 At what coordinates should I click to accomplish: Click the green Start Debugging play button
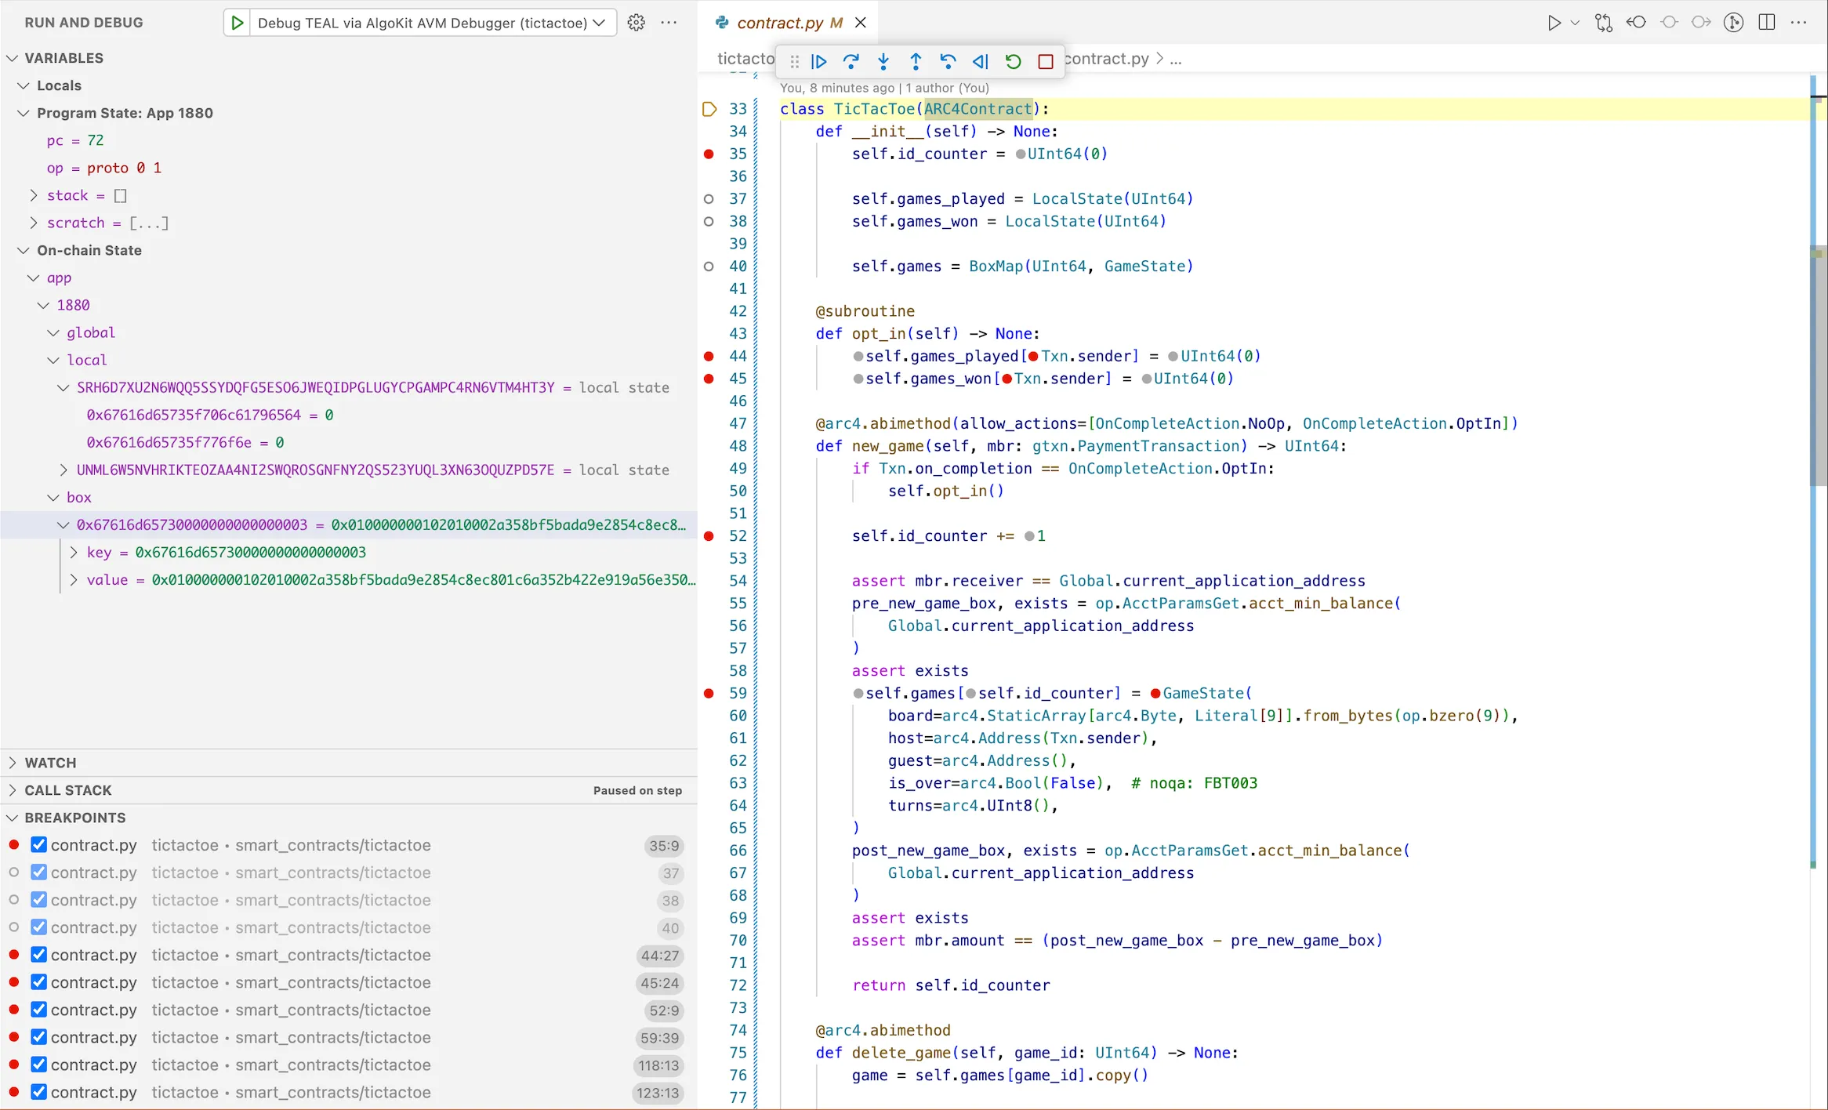238,22
